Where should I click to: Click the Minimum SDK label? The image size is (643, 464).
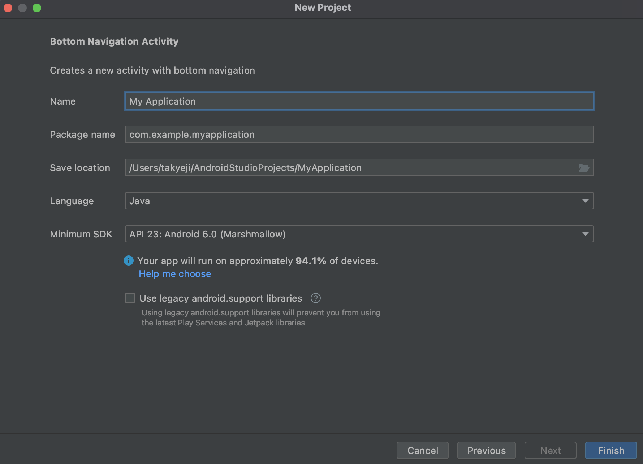[81, 234]
